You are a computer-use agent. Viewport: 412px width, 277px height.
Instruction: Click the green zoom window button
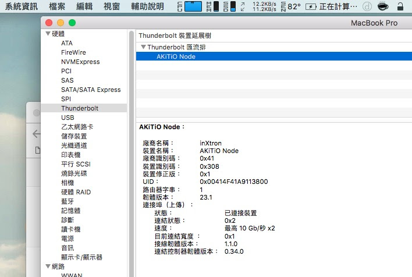72,23
